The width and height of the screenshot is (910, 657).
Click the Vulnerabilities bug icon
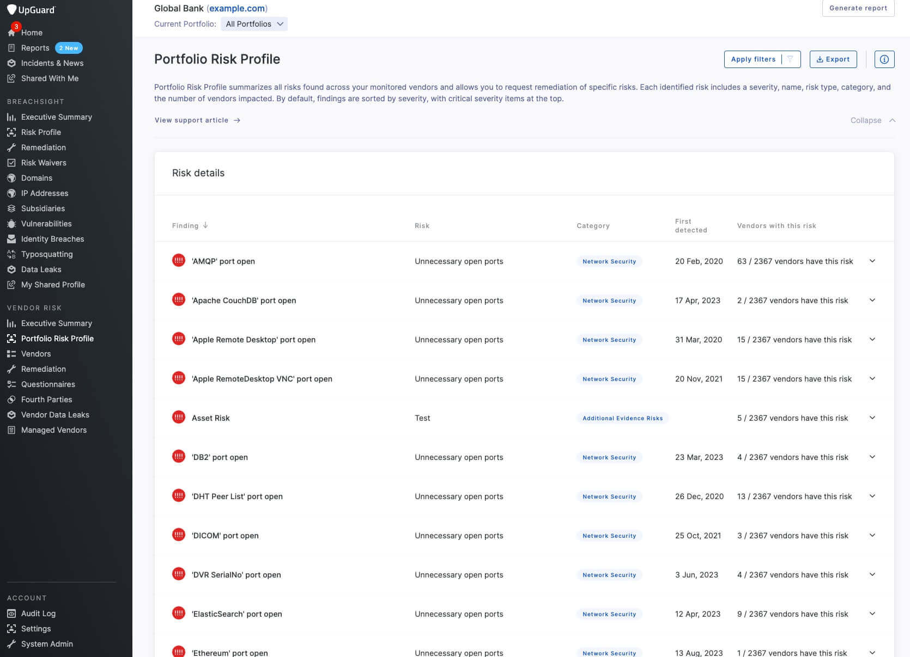(x=11, y=224)
